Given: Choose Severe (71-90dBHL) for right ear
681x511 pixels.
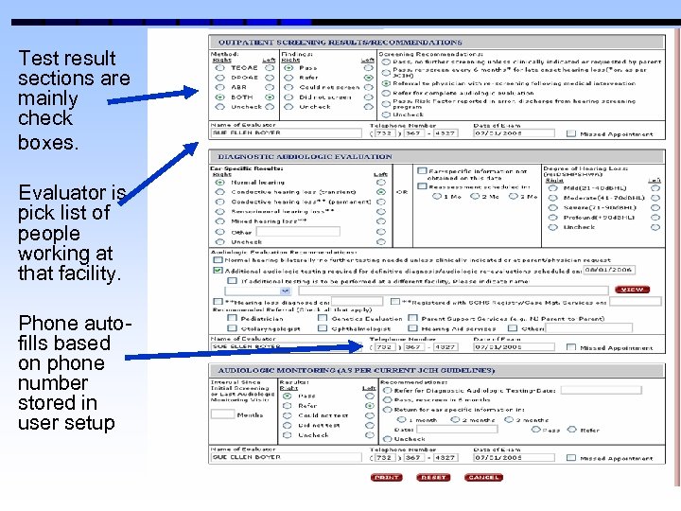Looking at the screenshot, I should coord(552,207).
